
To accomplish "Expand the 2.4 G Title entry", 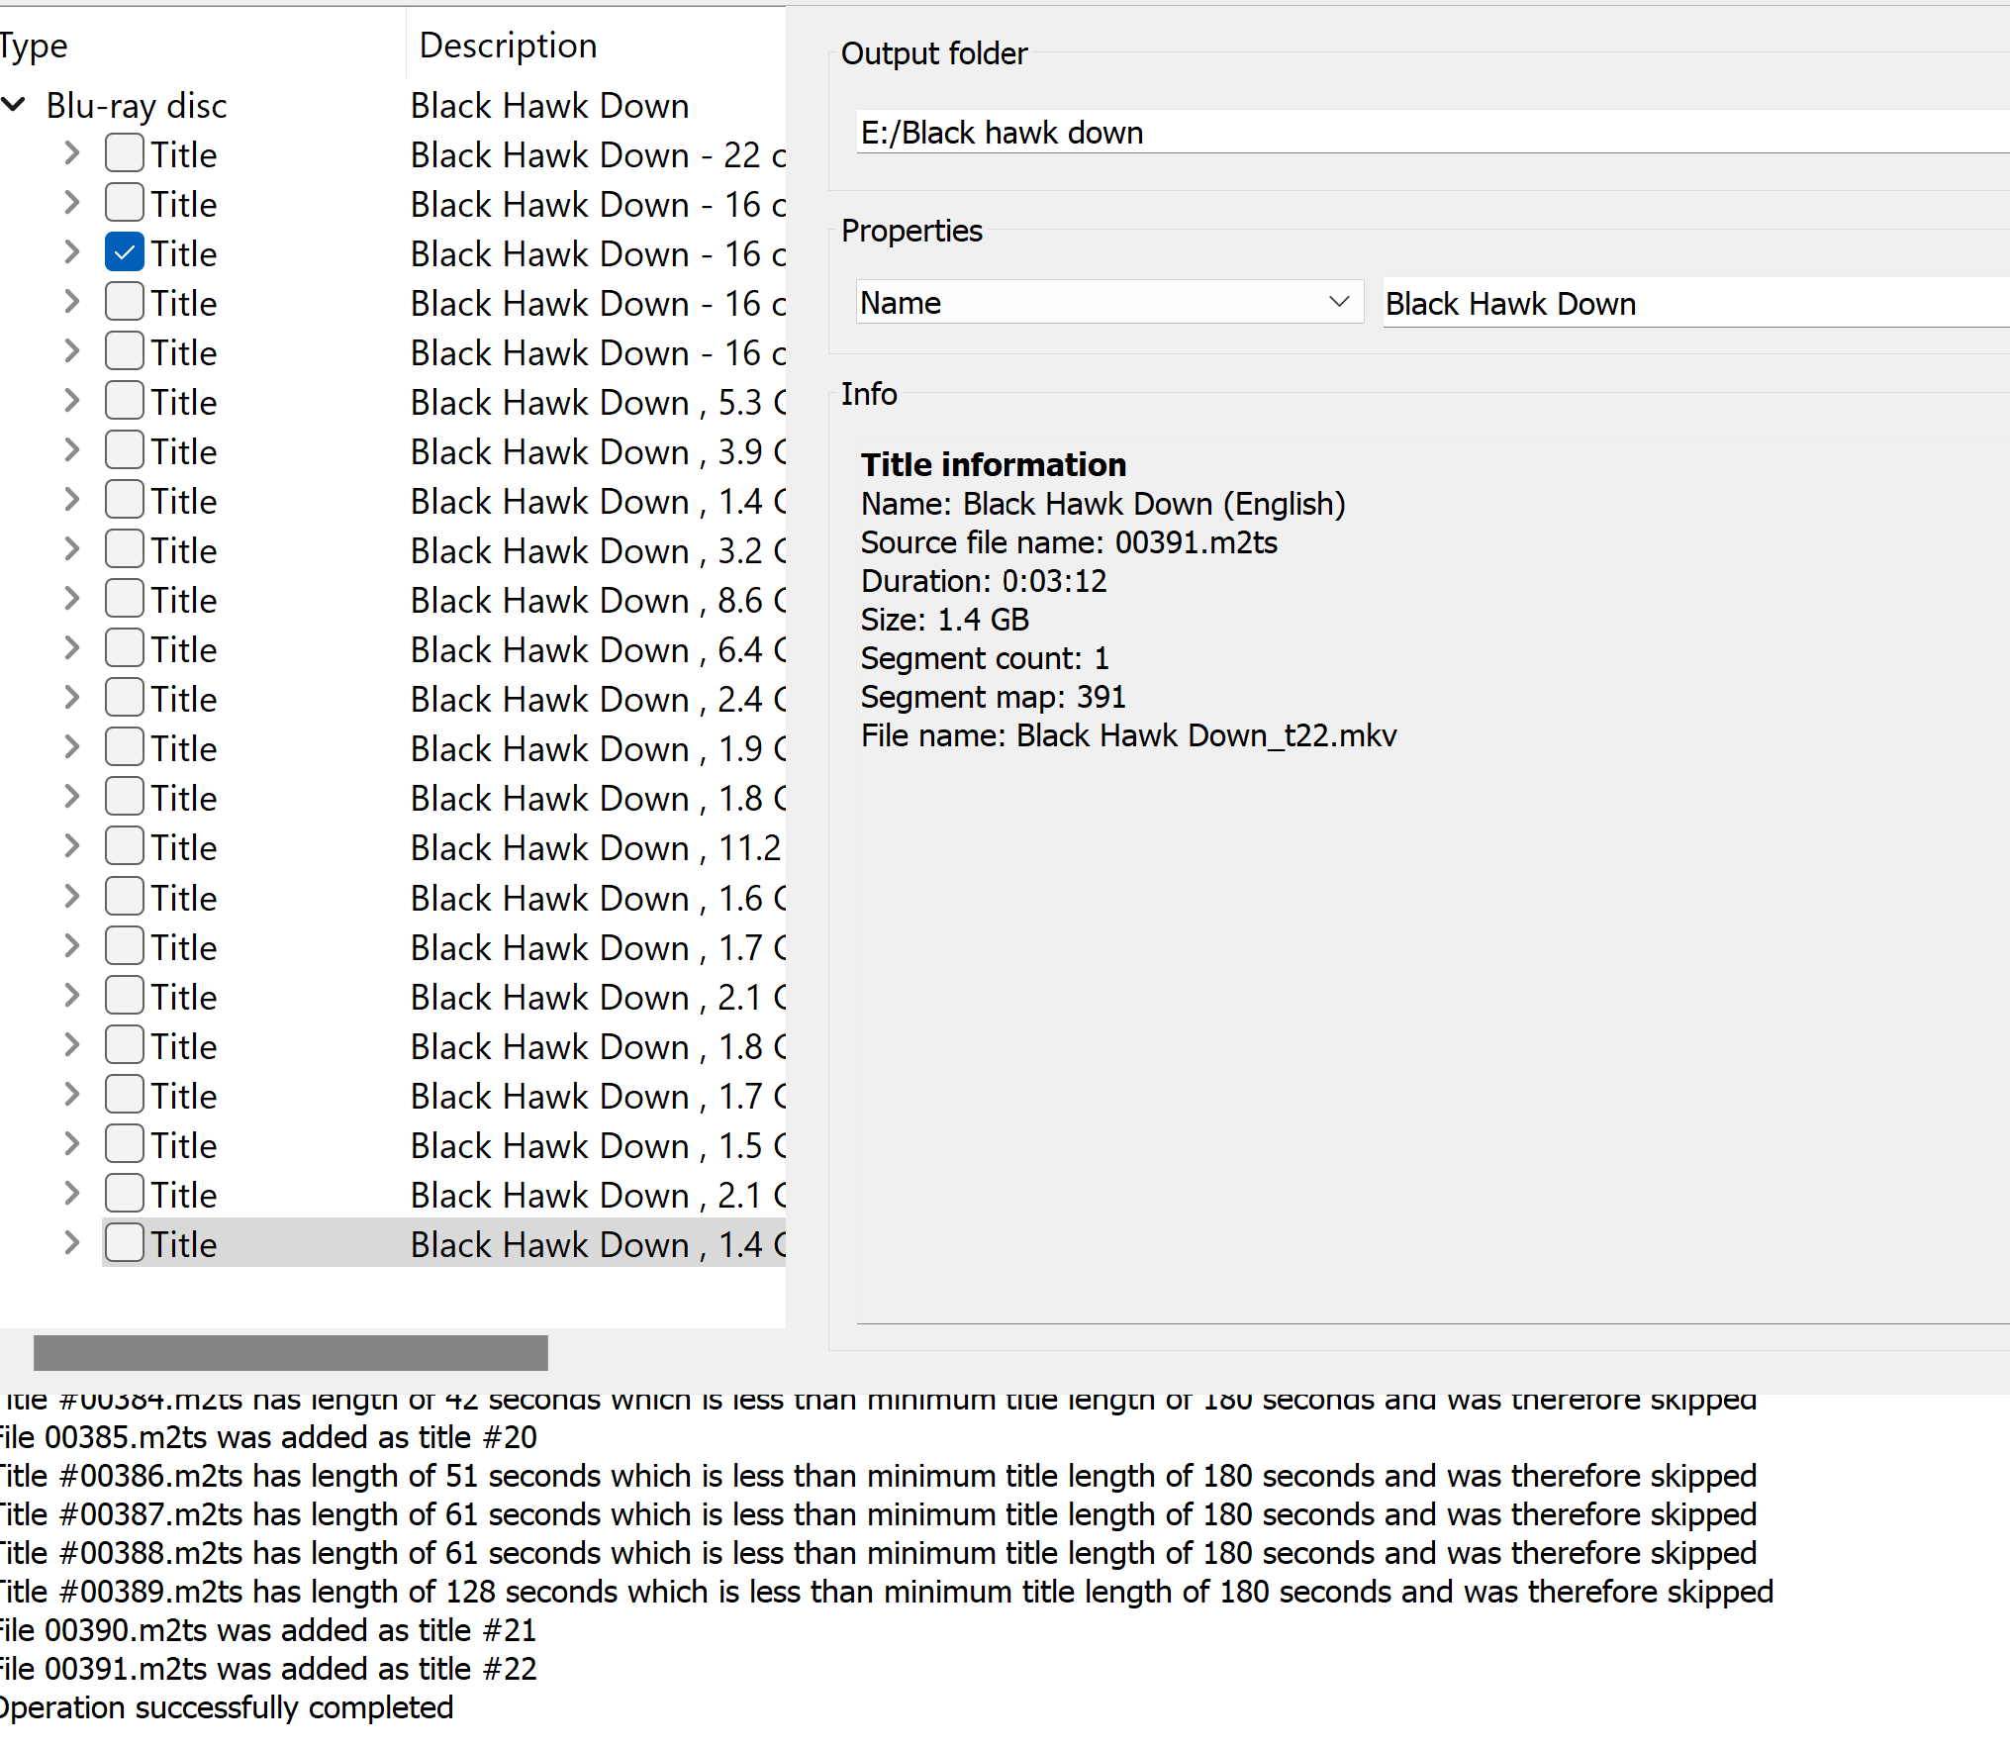I will (71, 698).
